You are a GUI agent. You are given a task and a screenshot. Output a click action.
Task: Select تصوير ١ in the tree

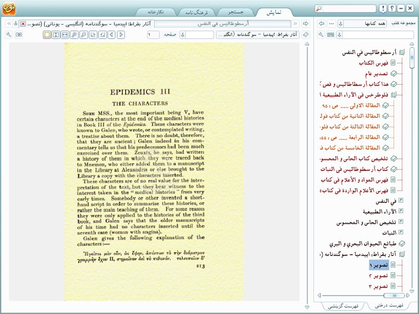pos(379,265)
